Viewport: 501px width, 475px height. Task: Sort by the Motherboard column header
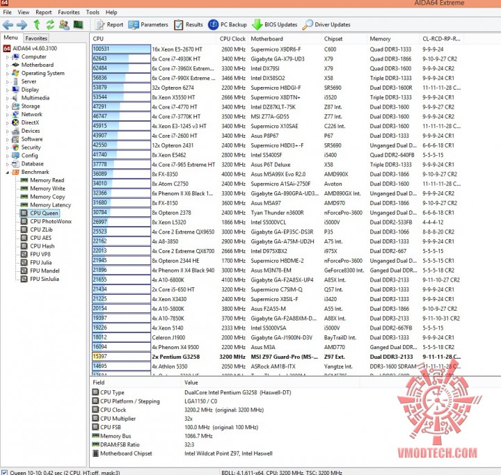(x=285, y=39)
